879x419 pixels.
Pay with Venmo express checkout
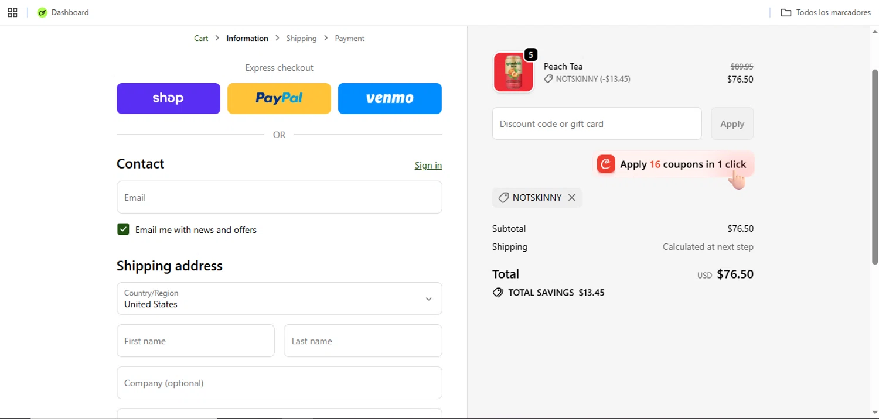coord(390,98)
